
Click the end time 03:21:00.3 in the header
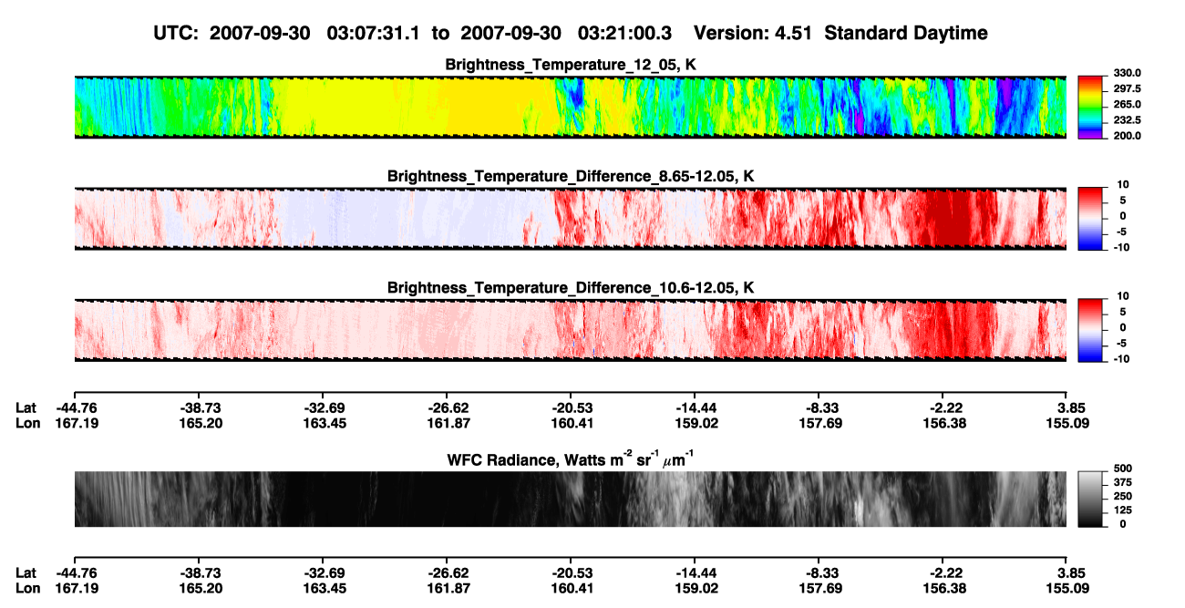coord(625,34)
